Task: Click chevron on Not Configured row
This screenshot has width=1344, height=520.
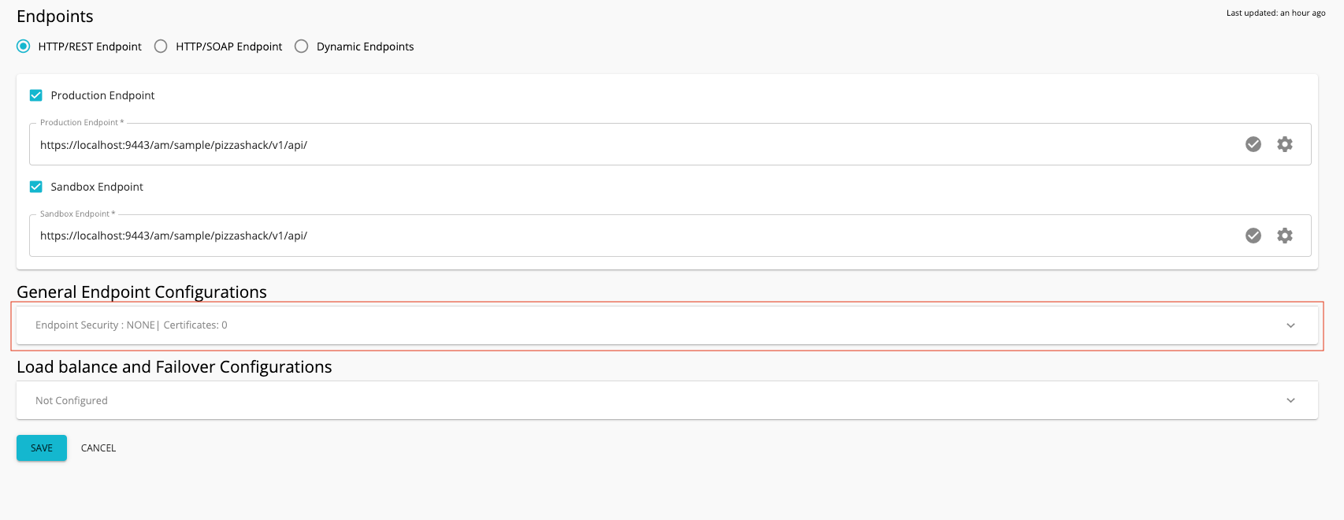Action: 1290,400
